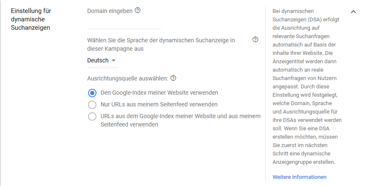Click the label text Nur URLs aus meinem Seitenfeed verwenden

159,104
